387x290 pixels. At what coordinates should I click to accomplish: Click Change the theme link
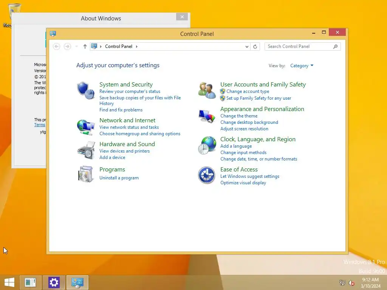point(239,116)
